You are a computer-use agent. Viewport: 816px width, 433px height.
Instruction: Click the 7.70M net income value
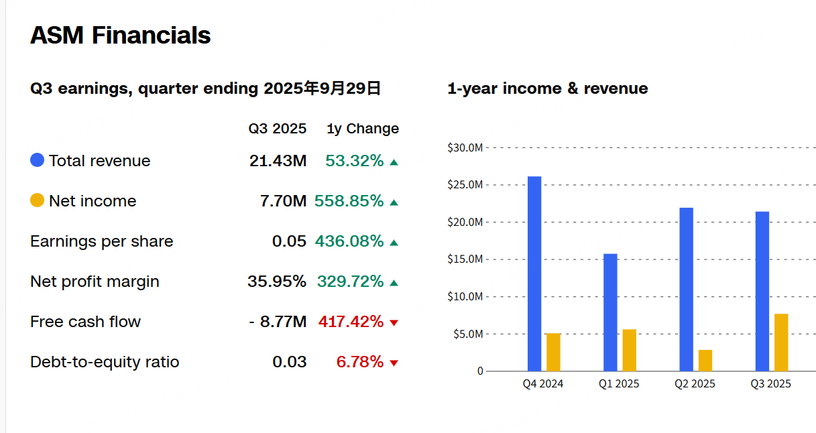(x=283, y=201)
